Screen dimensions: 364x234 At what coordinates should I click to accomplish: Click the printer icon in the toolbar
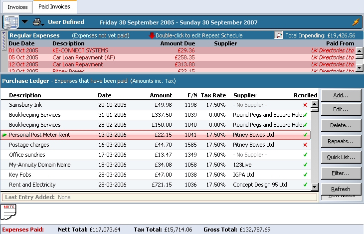click(x=36, y=22)
